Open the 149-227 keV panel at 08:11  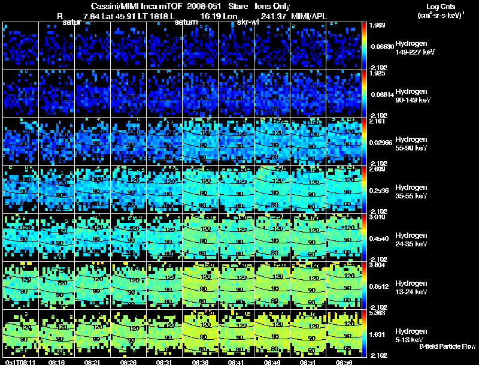tap(21, 46)
